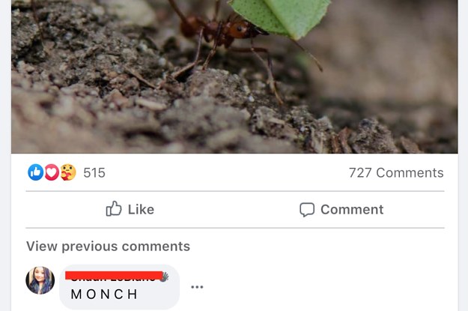Open the 515 reactions count list
The height and width of the screenshot is (311, 468).
[94, 172]
